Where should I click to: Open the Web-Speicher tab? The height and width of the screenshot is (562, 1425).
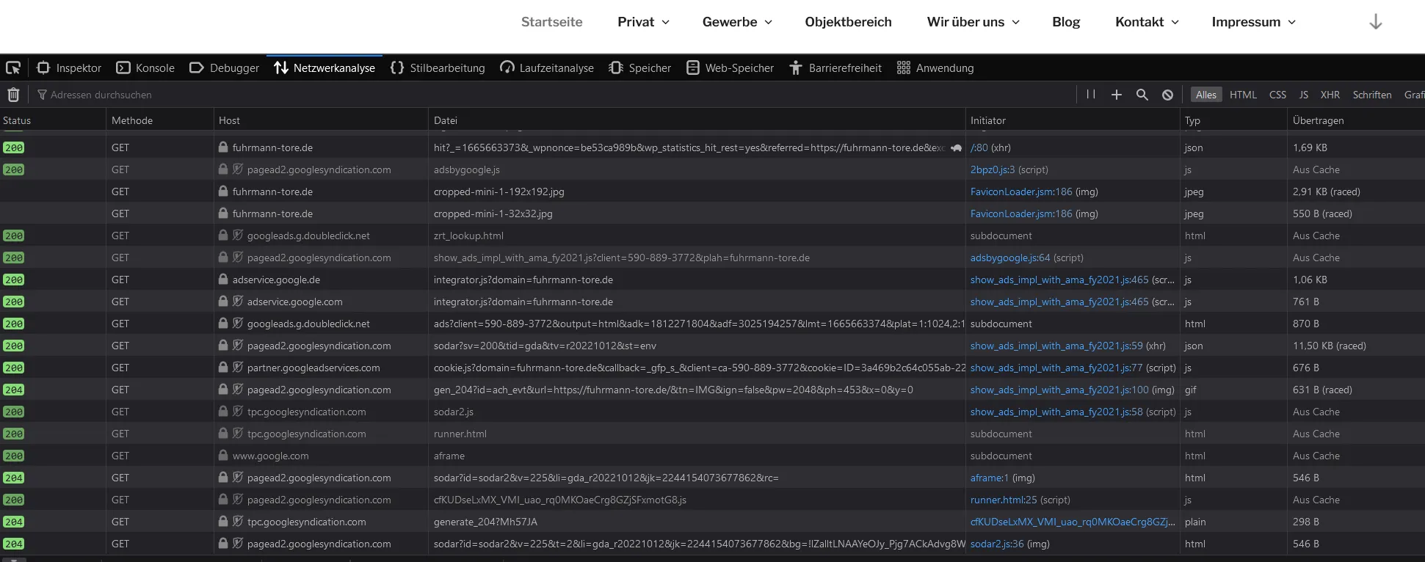pos(730,68)
